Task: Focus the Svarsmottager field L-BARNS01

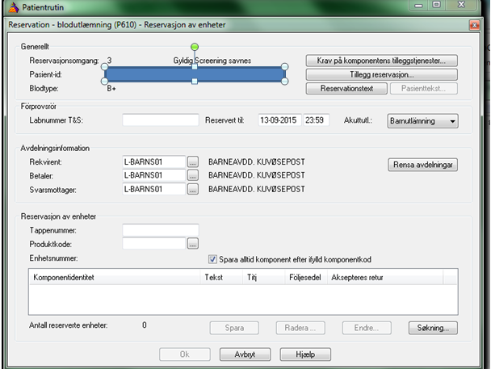Action: 154,189
